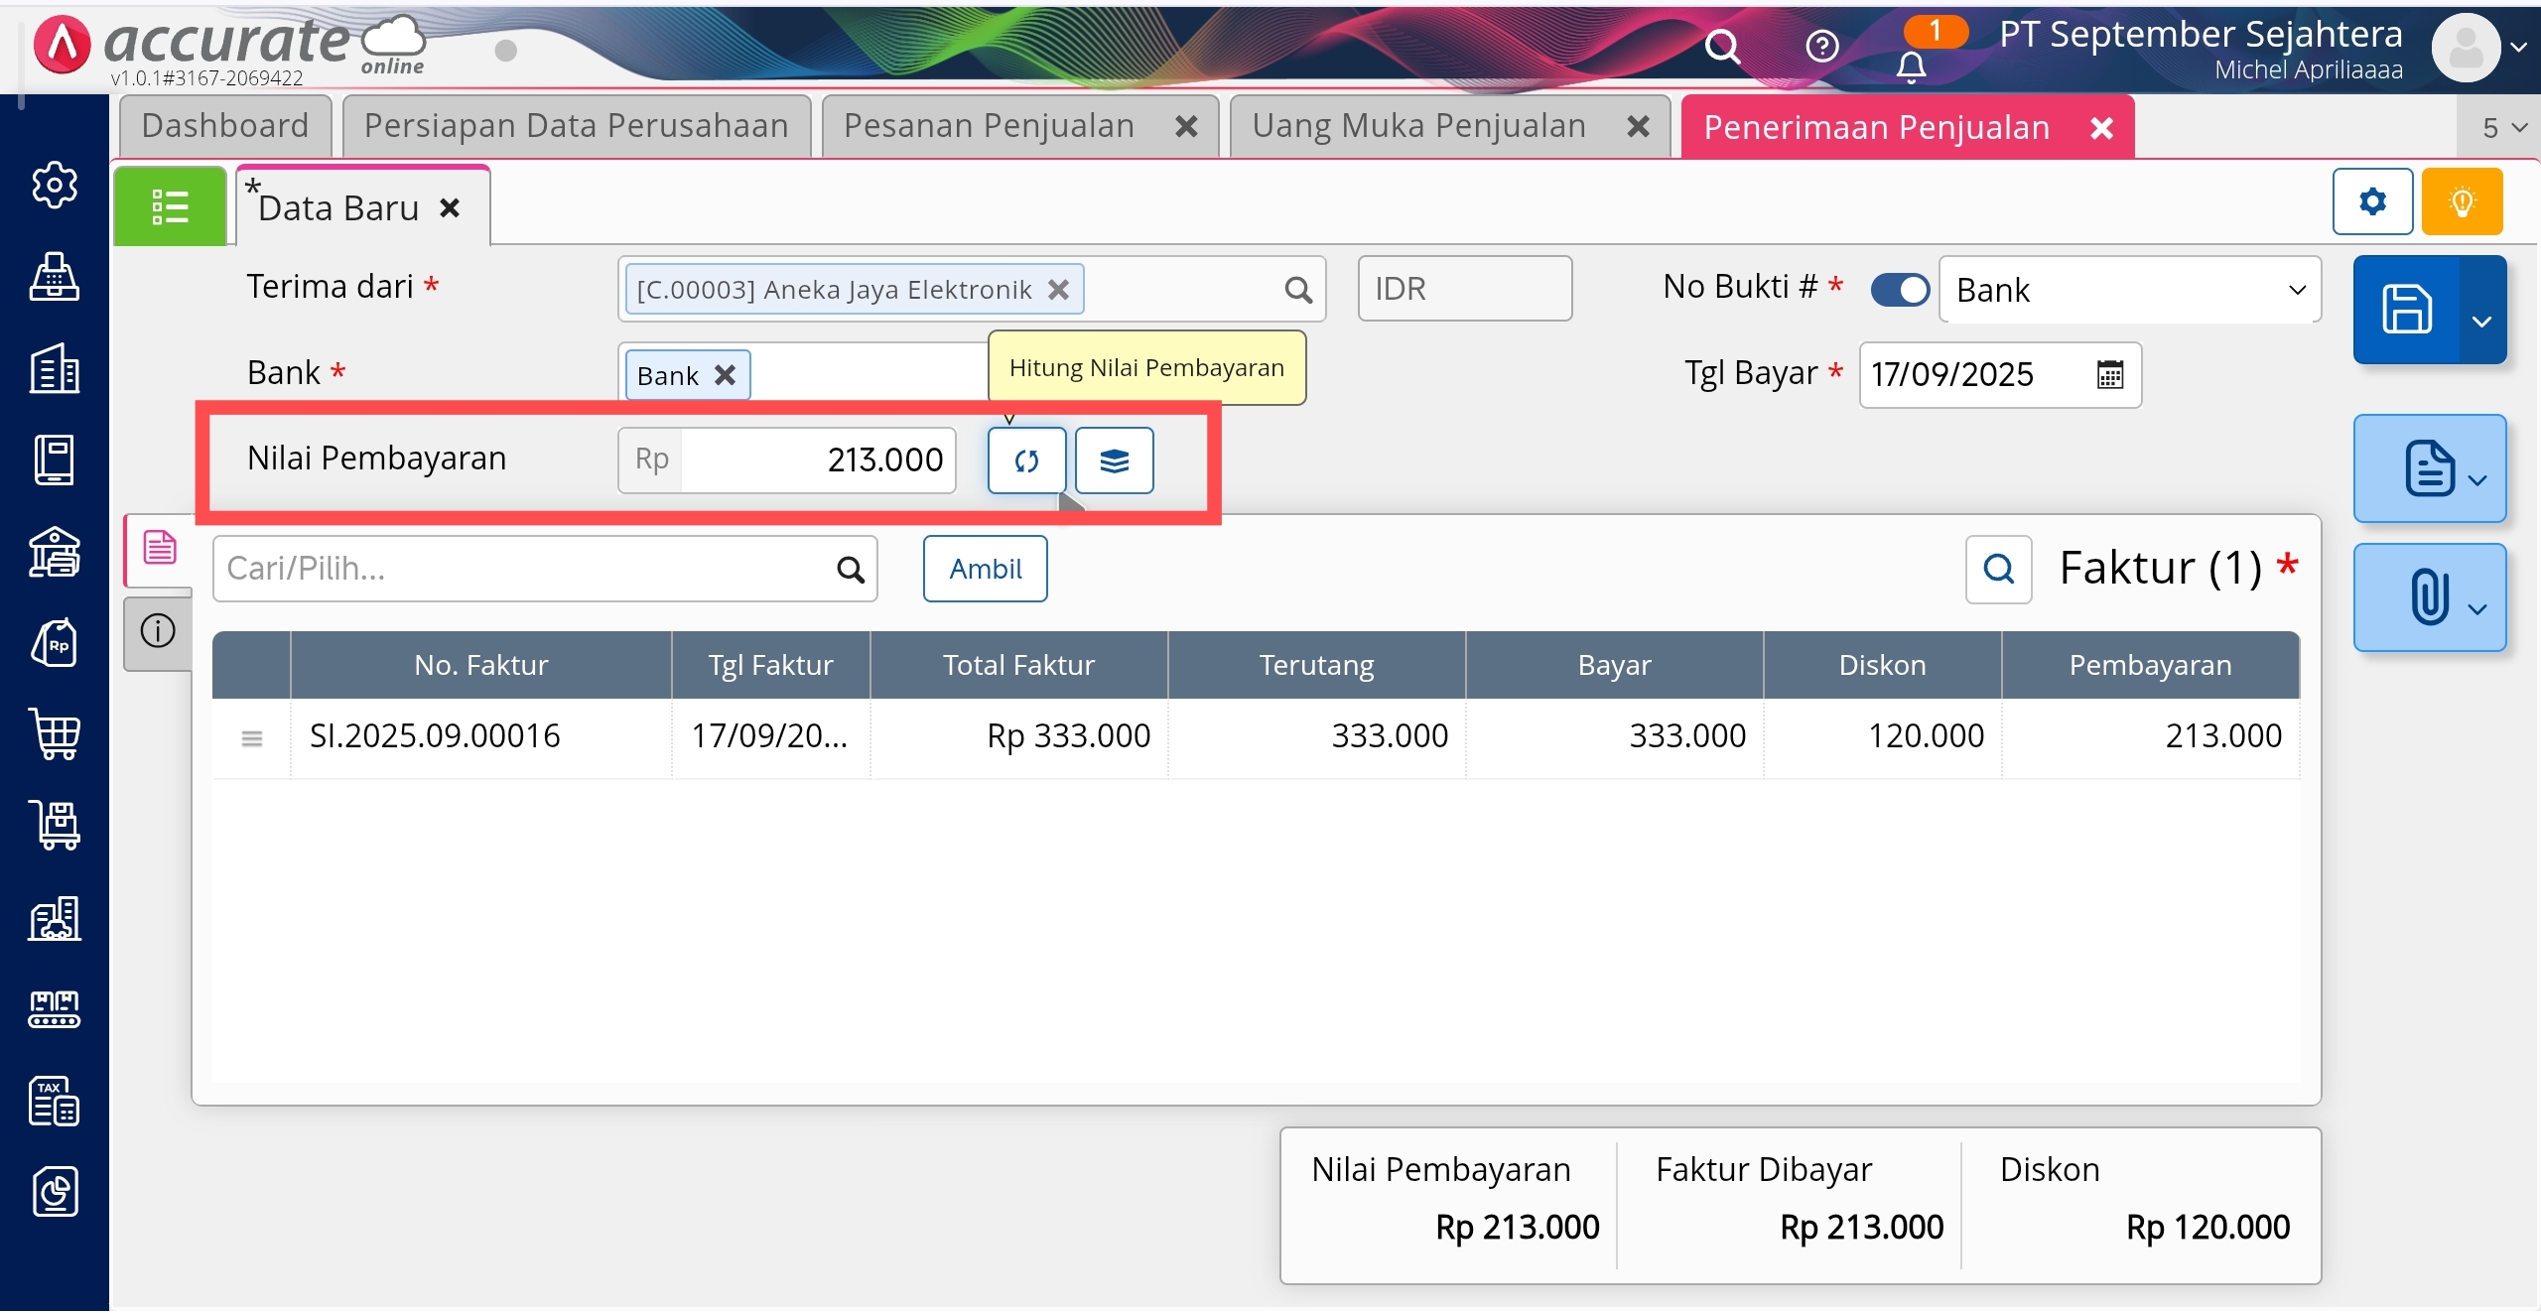The image size is (2541, 1313).
Task: Open the Tgl Bayar calendar picker
Action: (x=2110, y=375)
